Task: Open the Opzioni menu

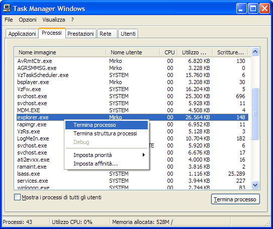Action: tap(28, 20)
